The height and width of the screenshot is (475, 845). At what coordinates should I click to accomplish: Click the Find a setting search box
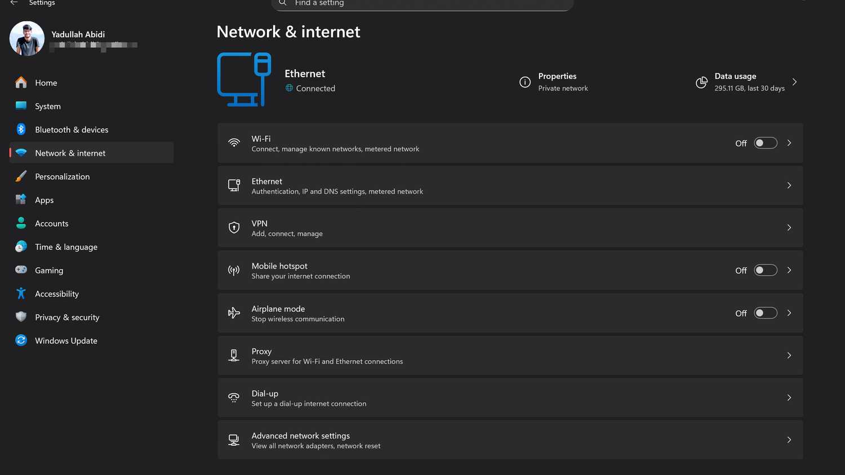coord(422,3)
